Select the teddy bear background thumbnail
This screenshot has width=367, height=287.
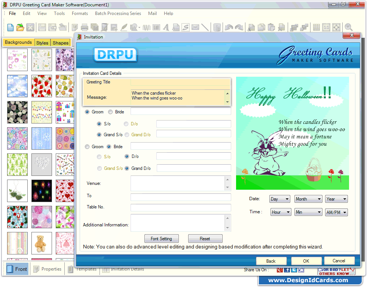point(42,243)
